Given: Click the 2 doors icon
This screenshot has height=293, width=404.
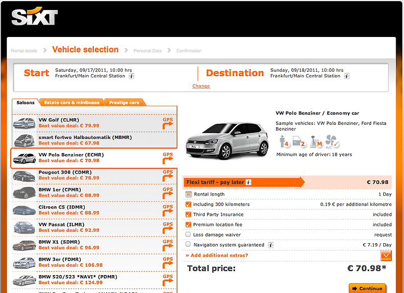Looking at the screenshot, I should pyautogui.click(x=299, y=142).
